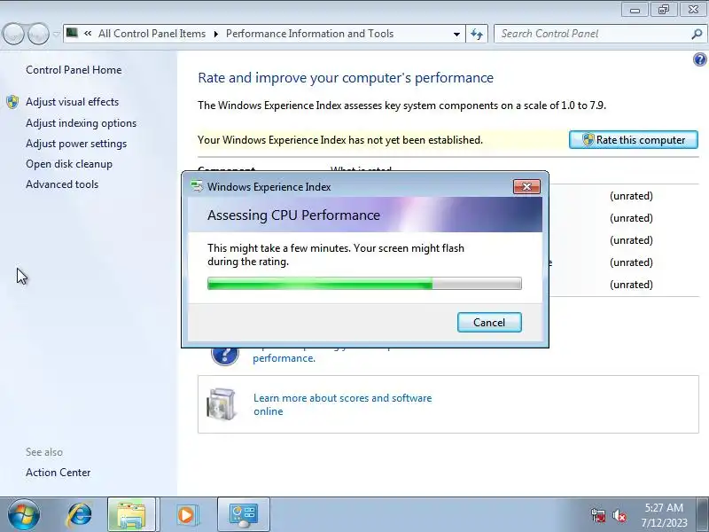Open Adjust indexing options
Screen dimensions: 709x532
coord(81,123)
